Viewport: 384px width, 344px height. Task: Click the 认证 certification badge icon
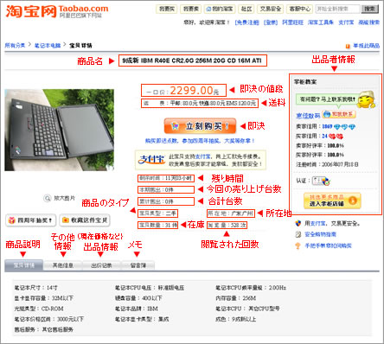322,181
